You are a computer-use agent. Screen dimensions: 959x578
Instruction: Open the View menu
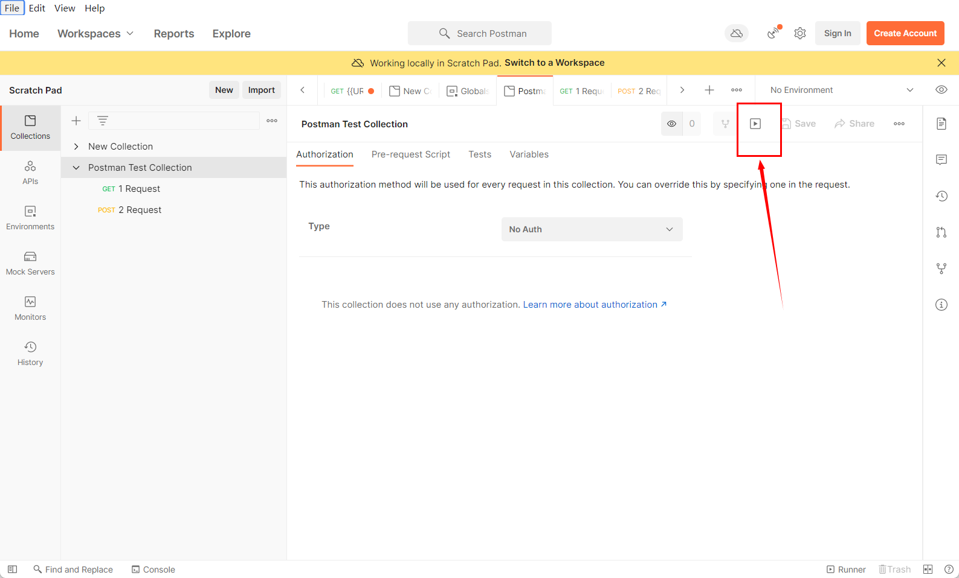[65, 8]
